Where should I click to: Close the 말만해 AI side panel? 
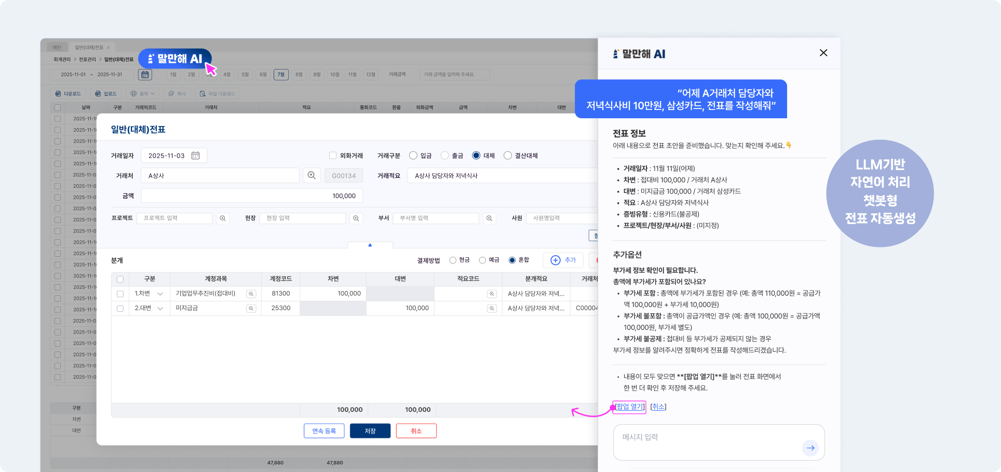click(x=823, y=53)
